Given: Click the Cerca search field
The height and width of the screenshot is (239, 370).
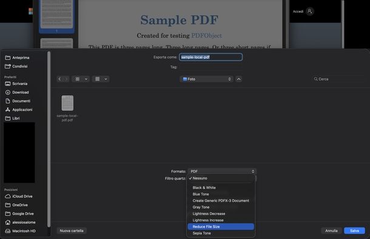Looking at the screenshot, I should [x=338, y=79].
